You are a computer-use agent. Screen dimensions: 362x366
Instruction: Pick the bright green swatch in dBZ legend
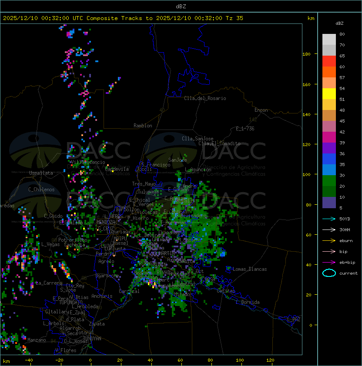click(x=329, y=181)
